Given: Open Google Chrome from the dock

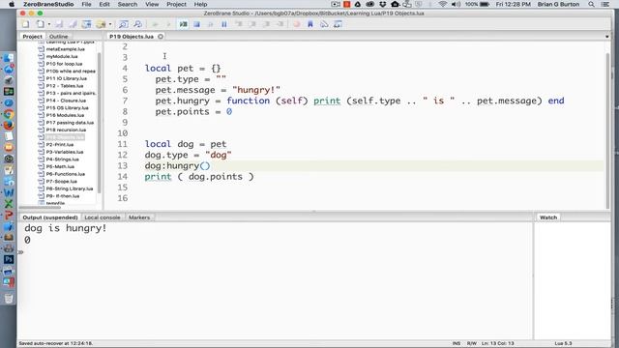Looking at the screenshot, I should click(9, 114).
